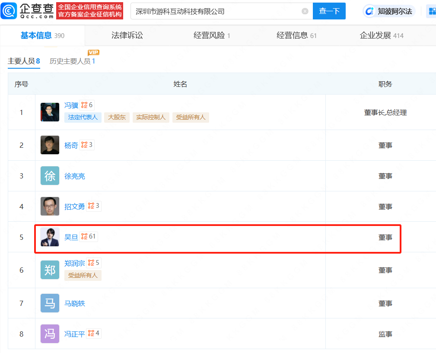Click the 法定代表人 tag
Screen dimensions: 436x353
coord(83,117)
